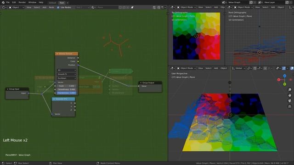Click the Blender logo icon
The height and width of the screenshot is (165, 294).
pyautogui.click(x=3, y=2)
